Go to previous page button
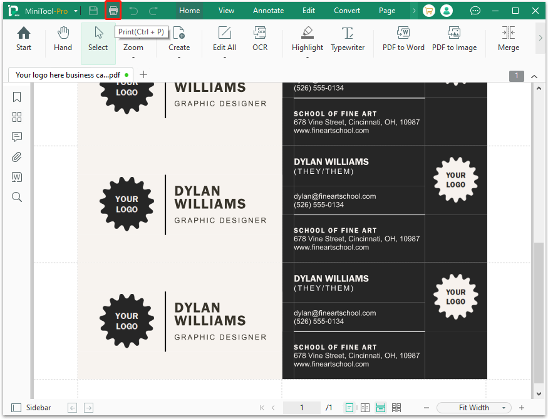The image size is (548, 419). tap(273, 408)
